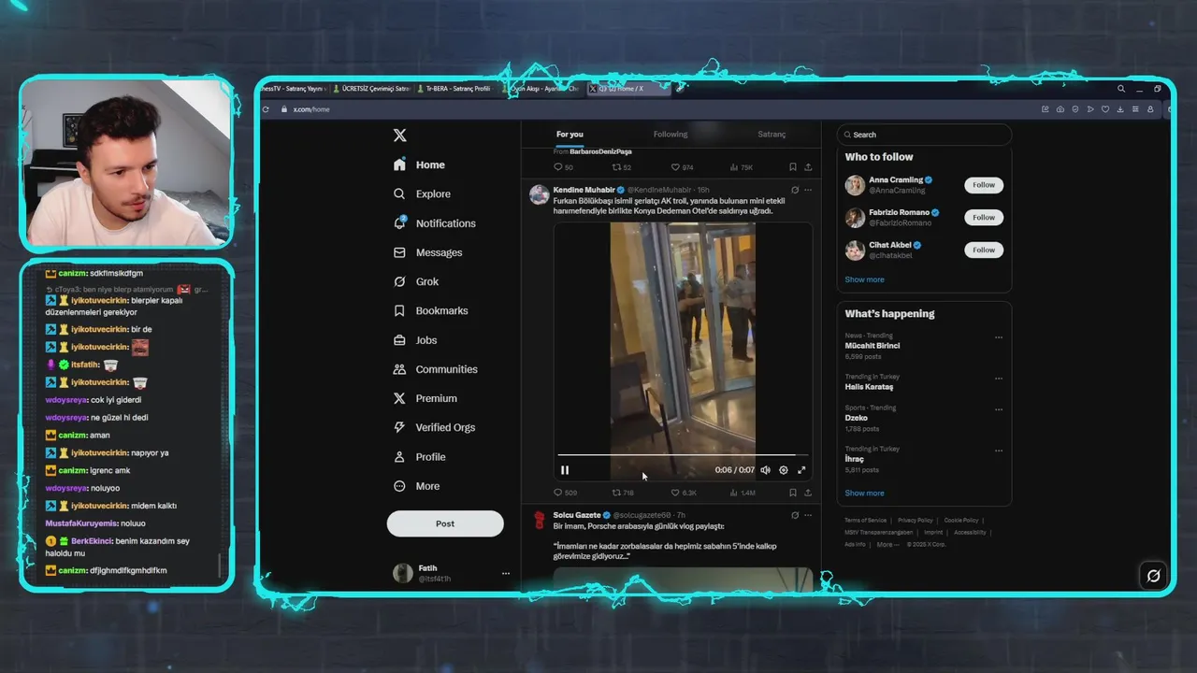Expand the More menu in sidebar

click(x=416, y=486)
